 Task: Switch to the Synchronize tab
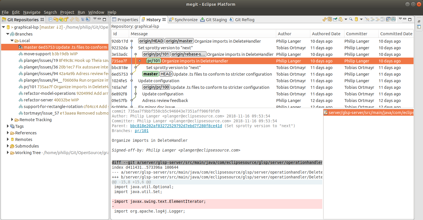coord(183,19)
